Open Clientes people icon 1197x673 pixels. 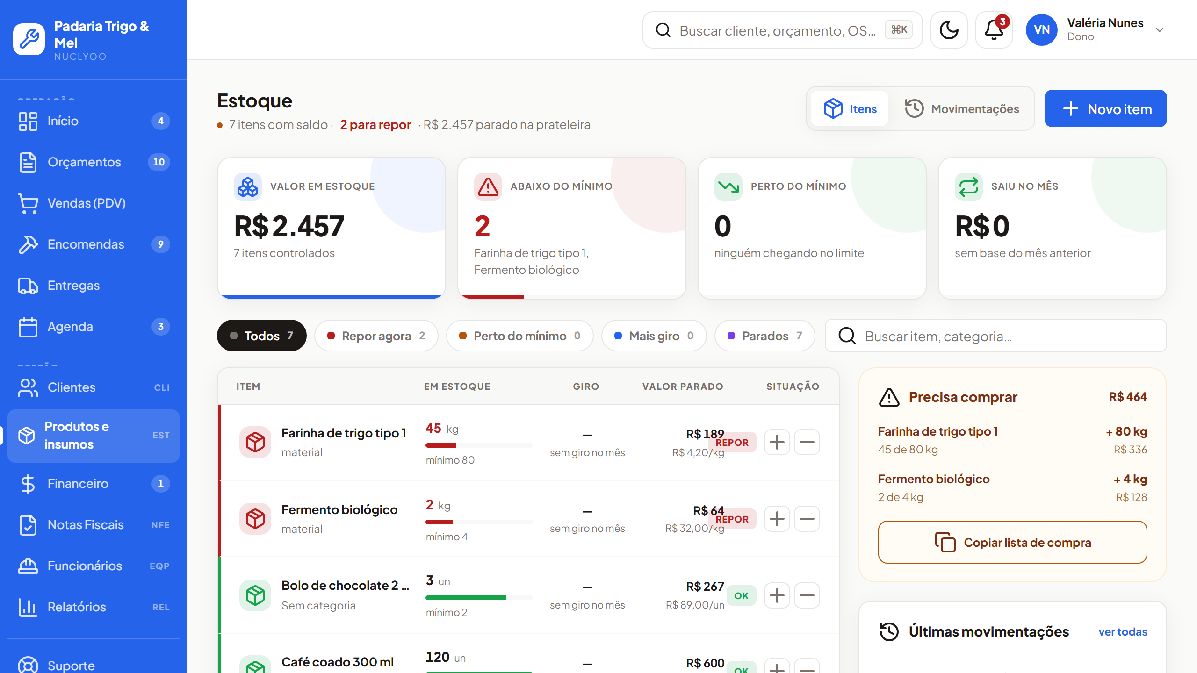28,387
